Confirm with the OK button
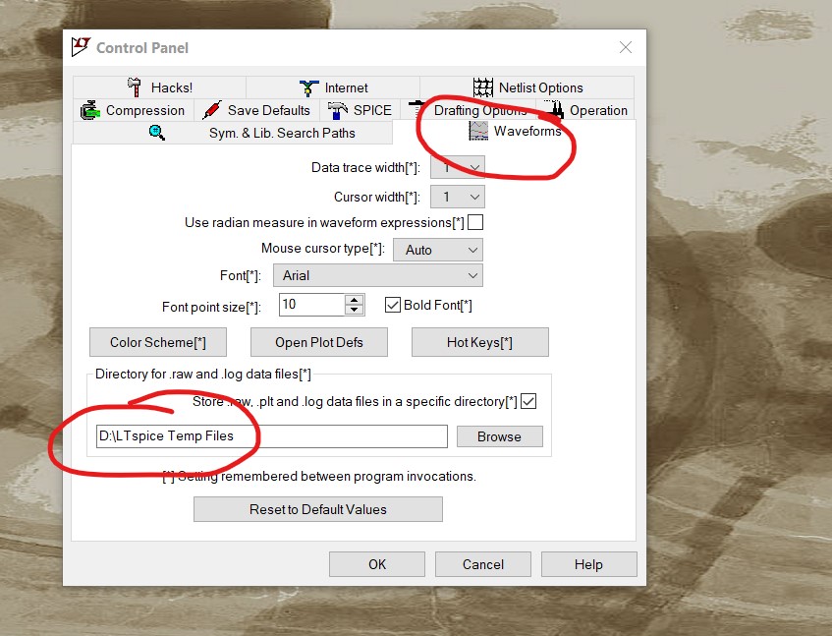The width and height of the screenshot is (832, 636). [377, 564]
